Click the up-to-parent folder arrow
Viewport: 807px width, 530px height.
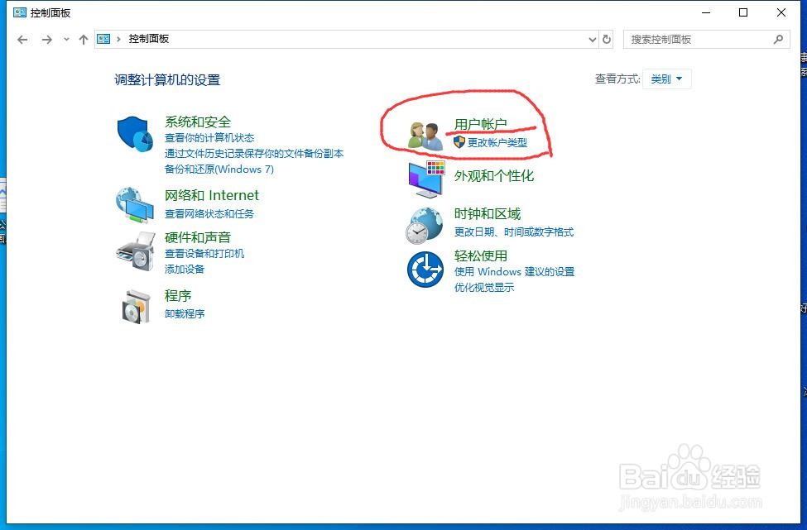[83, 38]
